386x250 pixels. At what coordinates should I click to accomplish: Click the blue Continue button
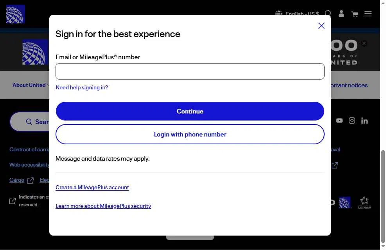(x=190, y=111)
